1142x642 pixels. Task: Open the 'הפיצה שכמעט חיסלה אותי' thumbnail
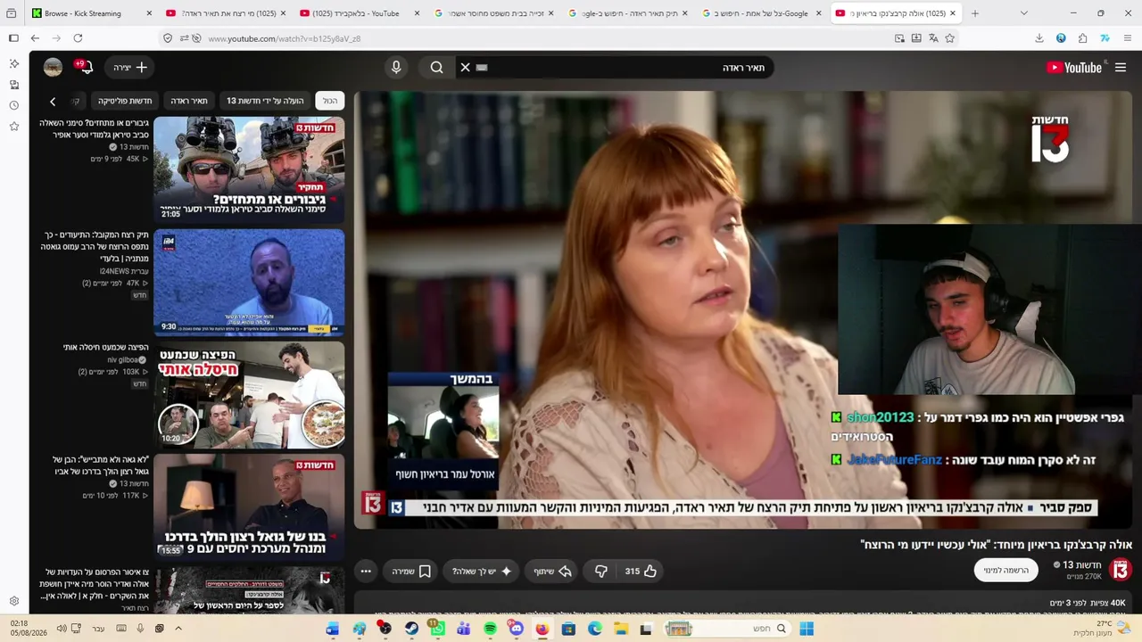(x=249, y=395)
